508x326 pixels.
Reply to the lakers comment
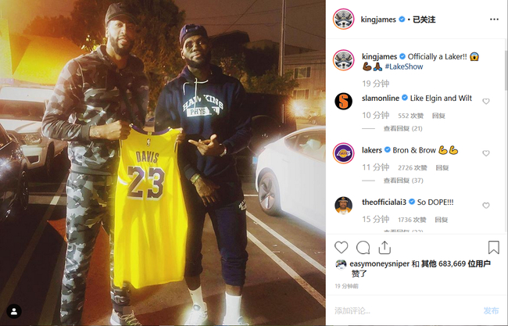click(442, 167)
